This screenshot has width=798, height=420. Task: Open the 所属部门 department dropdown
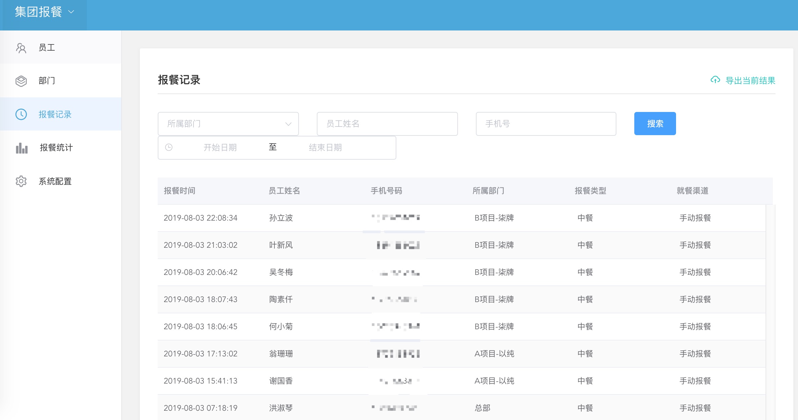228,124
